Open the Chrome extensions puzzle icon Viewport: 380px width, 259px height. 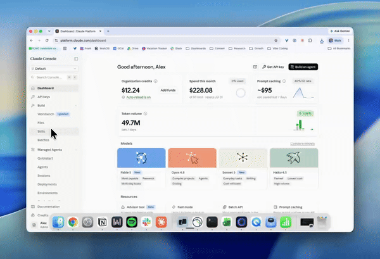(310, 41)
